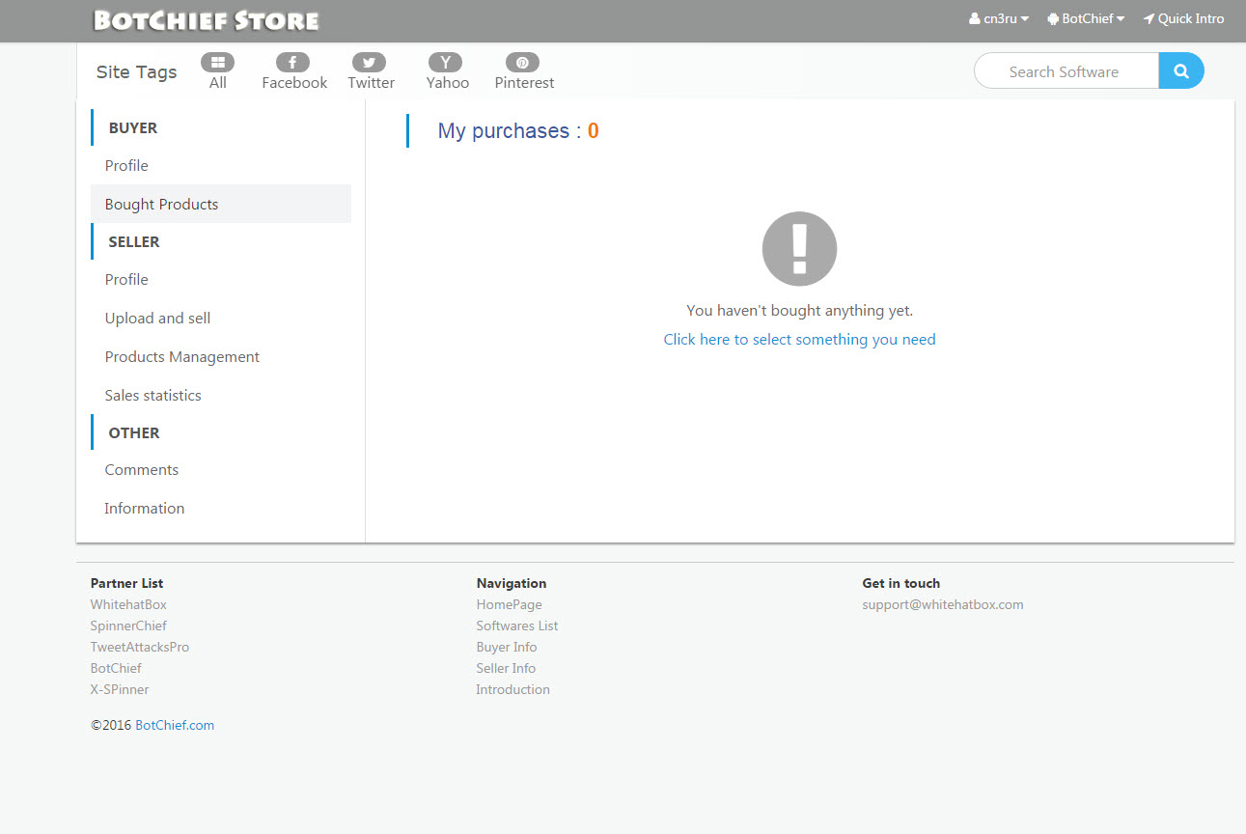The width and height of the screenshot is (1246, 834).
Task: Open the Comments section
Action: coord(142,470)
